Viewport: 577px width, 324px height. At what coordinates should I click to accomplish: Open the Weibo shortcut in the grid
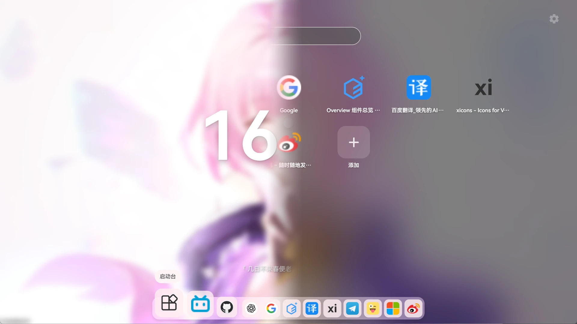point(290,142)
